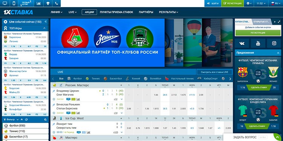Open statistics chart for Владимир Циркин match
The height and width of the screenshot is (141, 283).
pos(78,99)
